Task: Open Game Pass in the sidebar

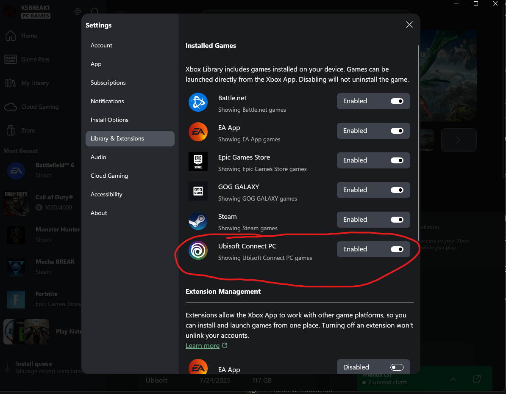Action: pyautogui.click(x=35, y=59)
